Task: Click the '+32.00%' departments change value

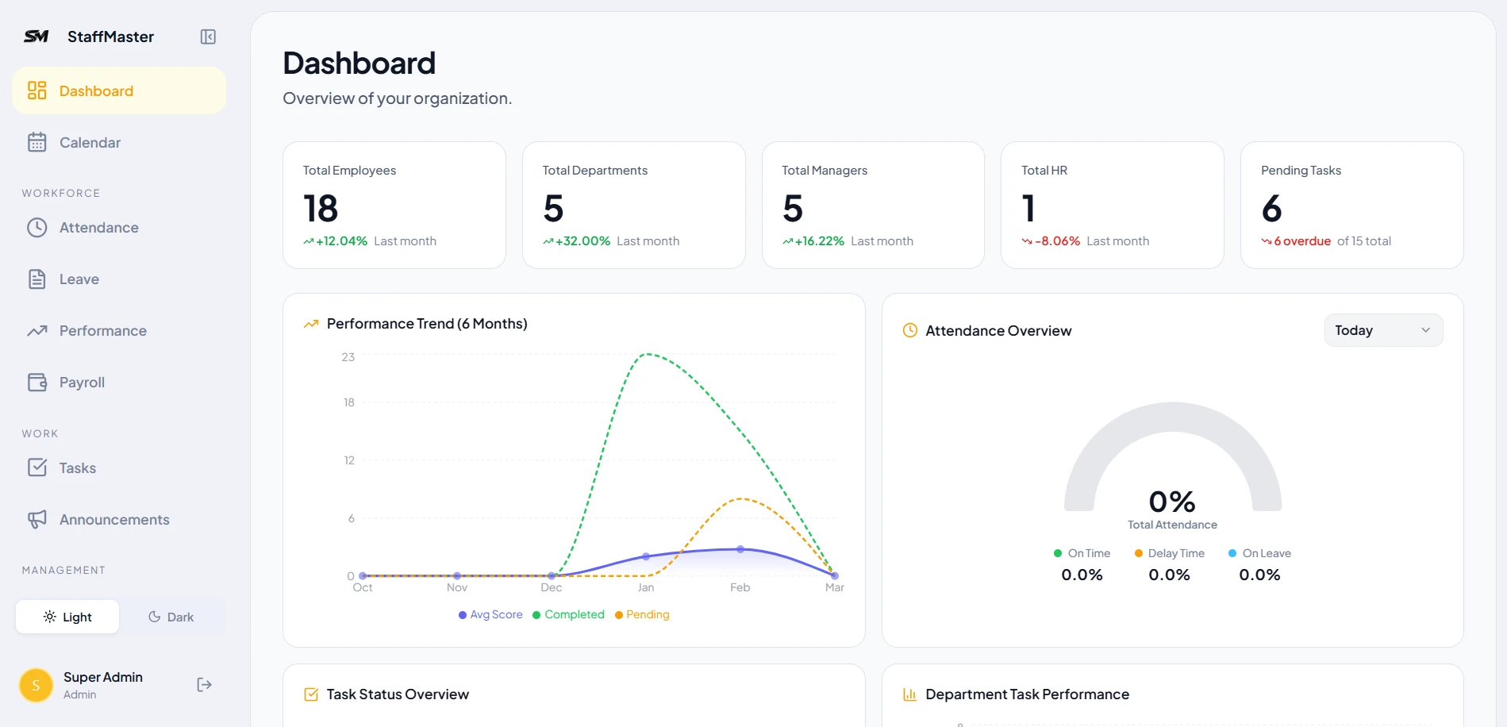Action: pos(582,241)
